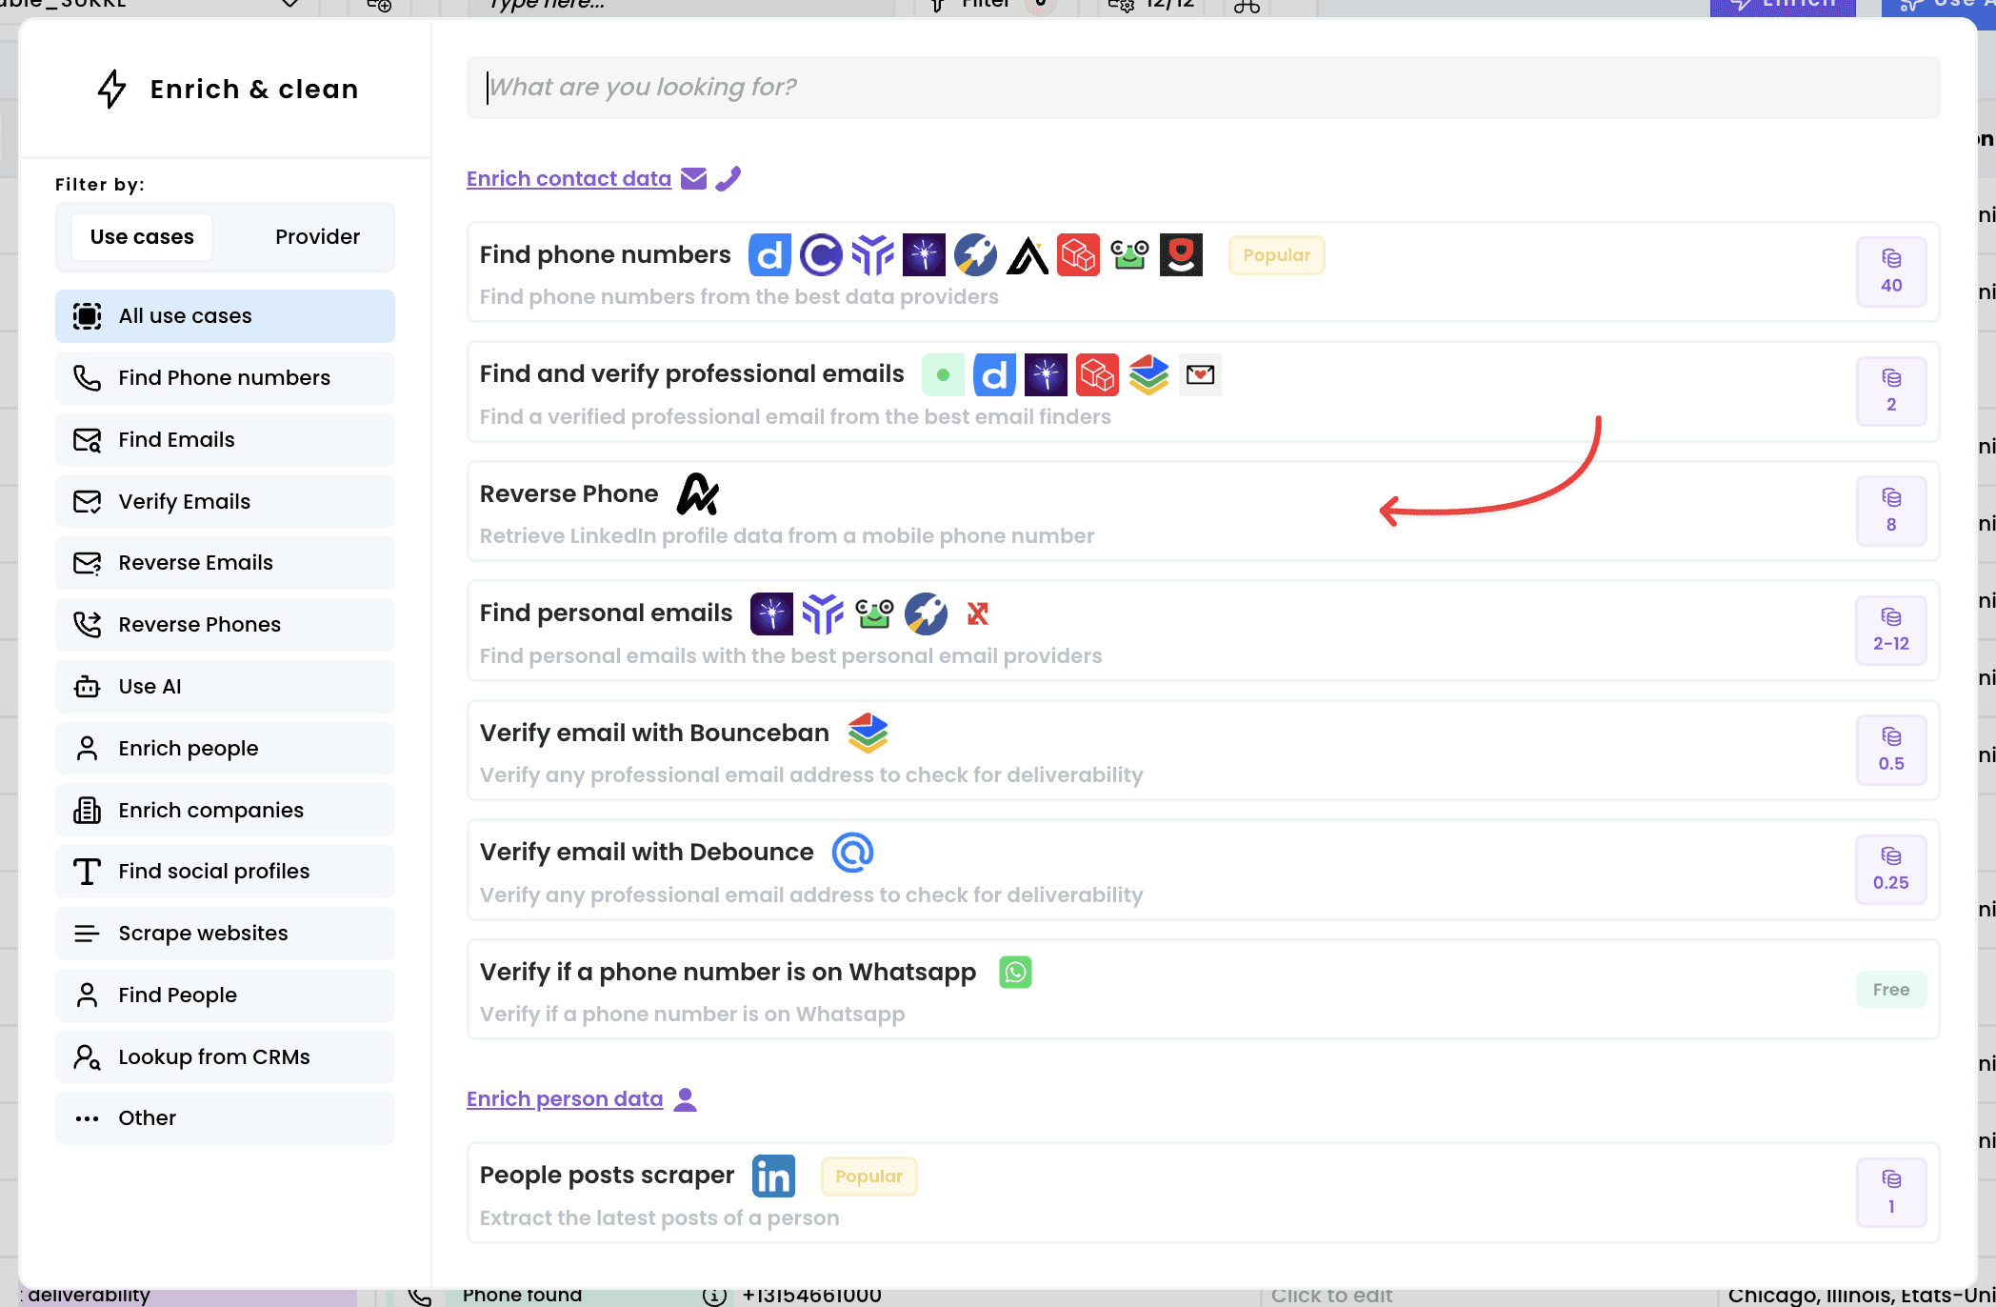Switch filter to Provider

click(x=317, y=237)
